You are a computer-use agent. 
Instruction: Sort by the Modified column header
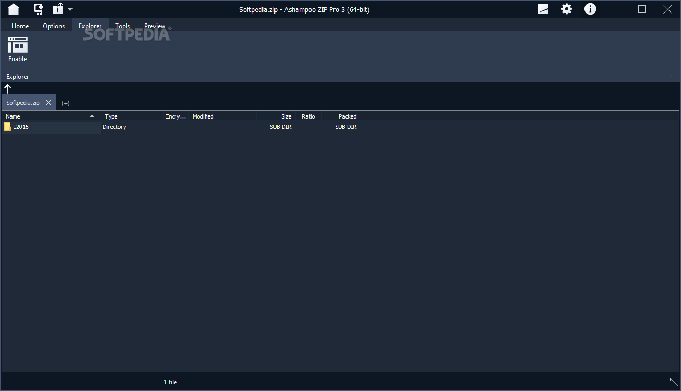pyautogui.click(x=223, y=116)
